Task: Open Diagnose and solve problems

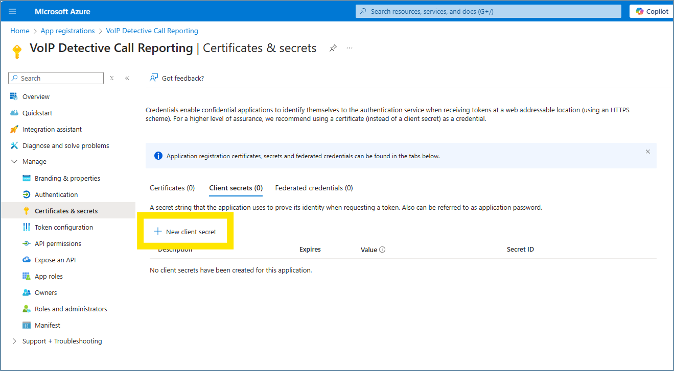Action: pos(66,145)
